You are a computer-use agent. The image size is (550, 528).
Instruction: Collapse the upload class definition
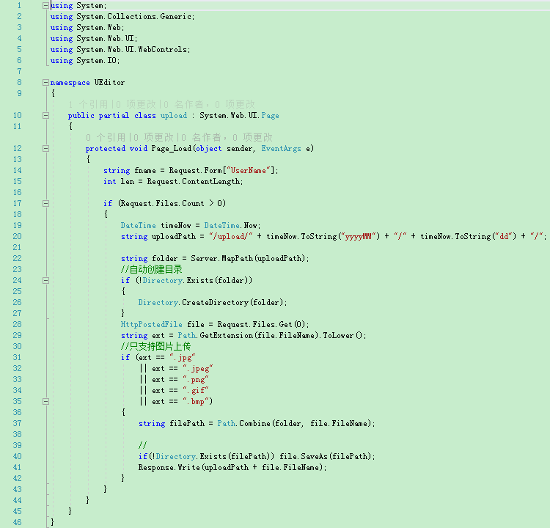coord(45,115)
